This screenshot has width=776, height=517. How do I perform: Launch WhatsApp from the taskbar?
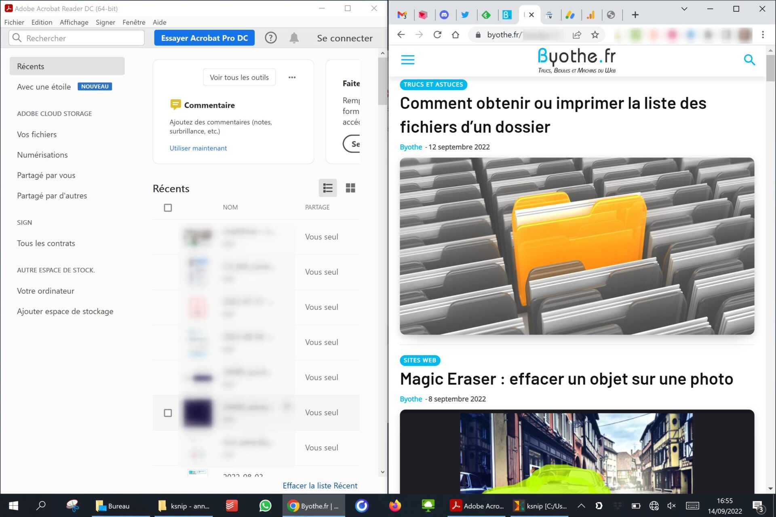pos(265,505)
